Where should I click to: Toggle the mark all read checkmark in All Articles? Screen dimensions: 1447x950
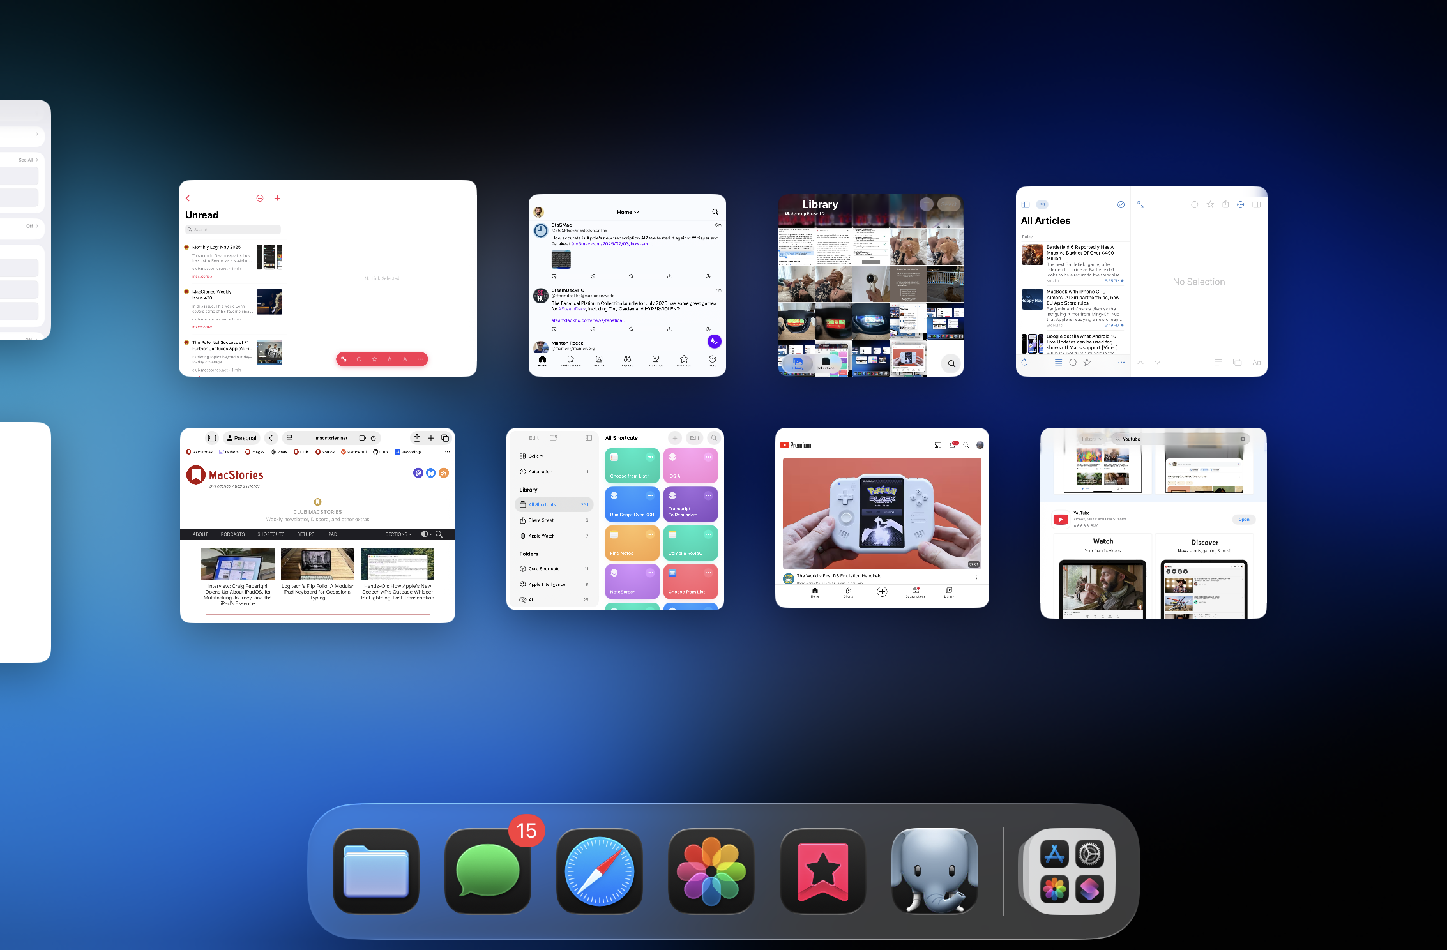(x=1121, y=205)
